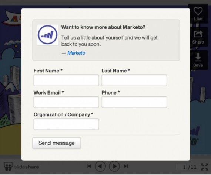Click the '/11' slide count text

[192, 167]
